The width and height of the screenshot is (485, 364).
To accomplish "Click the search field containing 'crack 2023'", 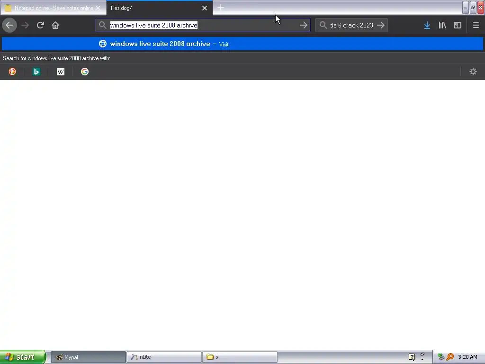I will 351,25.
